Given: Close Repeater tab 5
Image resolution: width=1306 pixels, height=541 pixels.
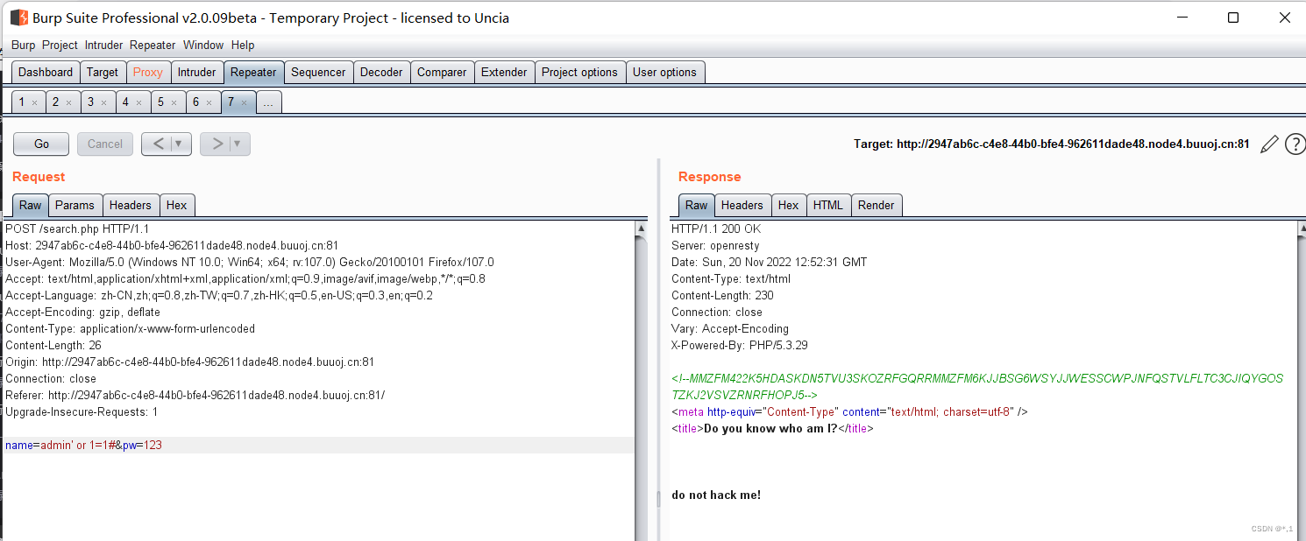Looking at the screenshot, I should coord(174,102).
